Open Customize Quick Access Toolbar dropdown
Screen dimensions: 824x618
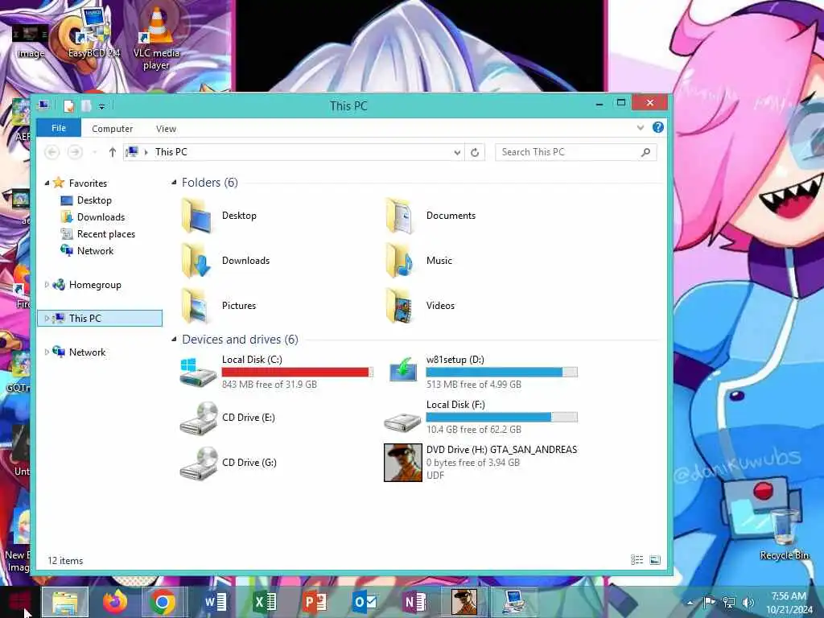click(x=101, y=107)
